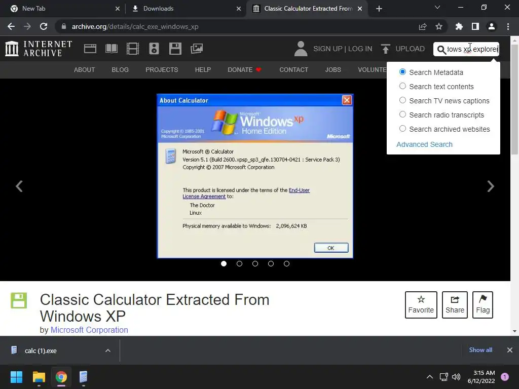519x389 pixels.
Task: Show hidden system tray icons
Action: pos(430,377)
